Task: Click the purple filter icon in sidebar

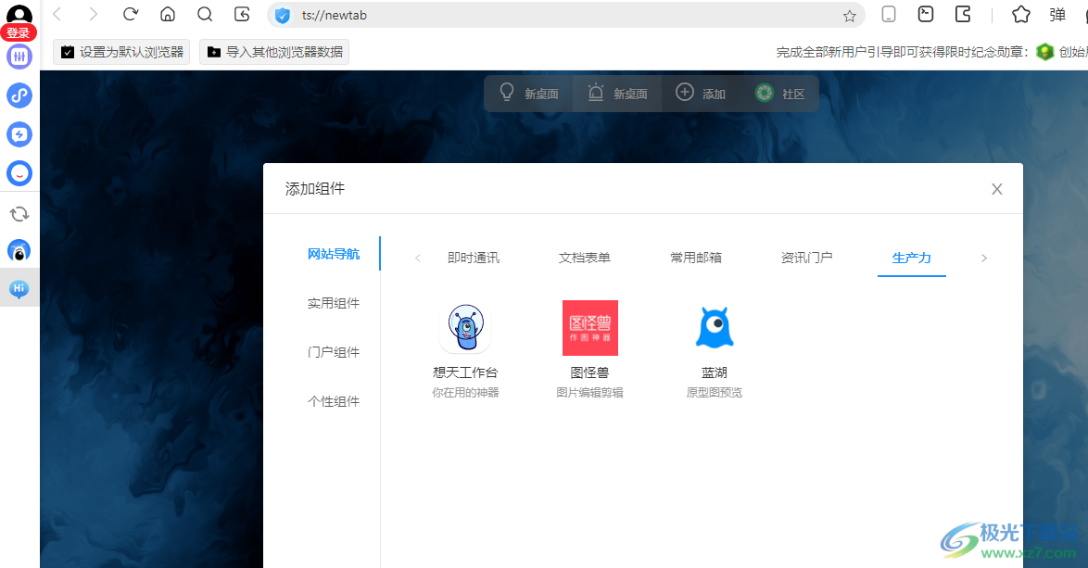Action: click(19, 57)
